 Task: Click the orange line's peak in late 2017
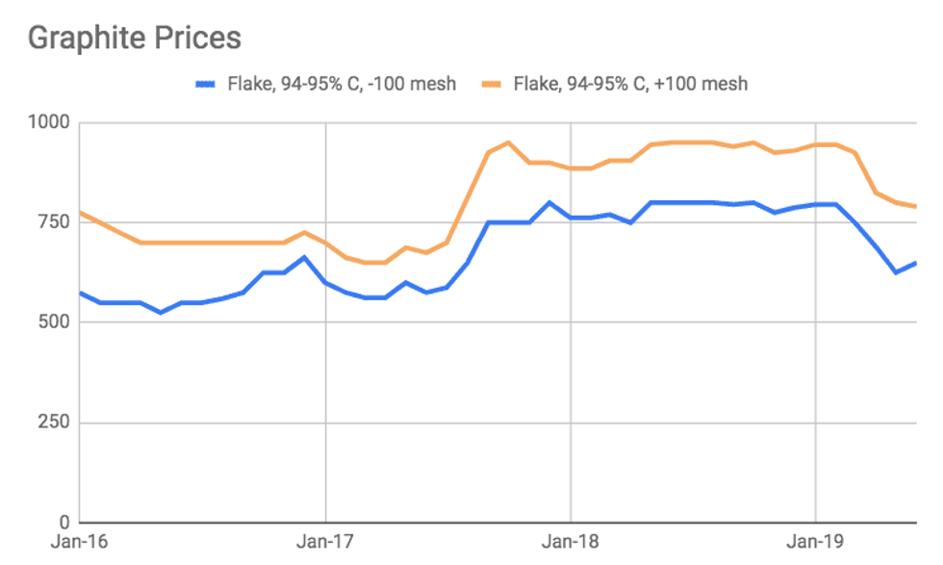(x=509, y=142)
